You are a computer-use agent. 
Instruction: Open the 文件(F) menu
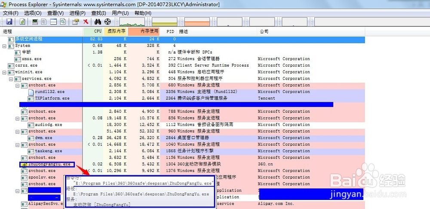10,13
